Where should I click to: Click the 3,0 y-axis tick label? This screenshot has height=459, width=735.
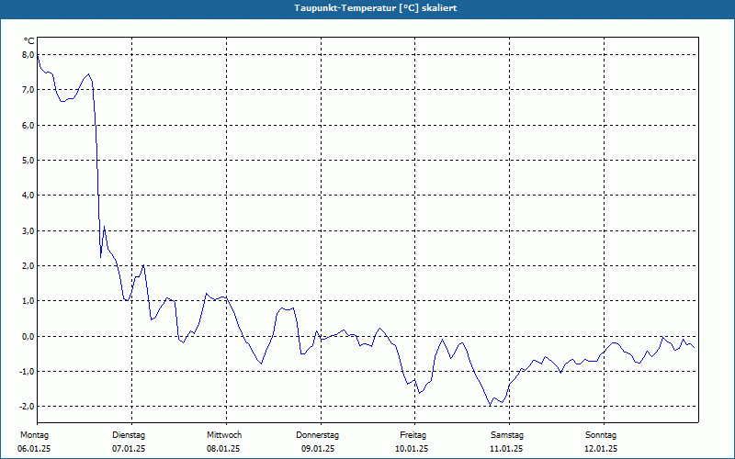coord(28,231)
